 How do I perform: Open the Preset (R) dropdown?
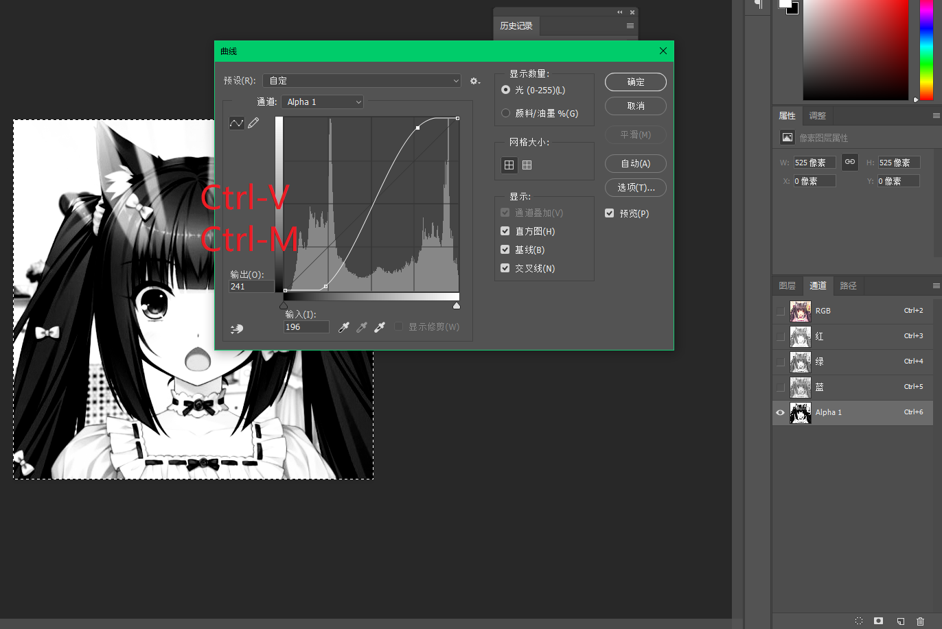pos(362,81)
